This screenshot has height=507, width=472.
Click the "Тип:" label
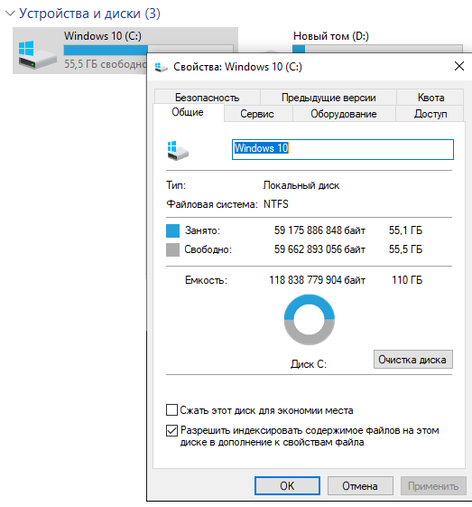point(176,185)
